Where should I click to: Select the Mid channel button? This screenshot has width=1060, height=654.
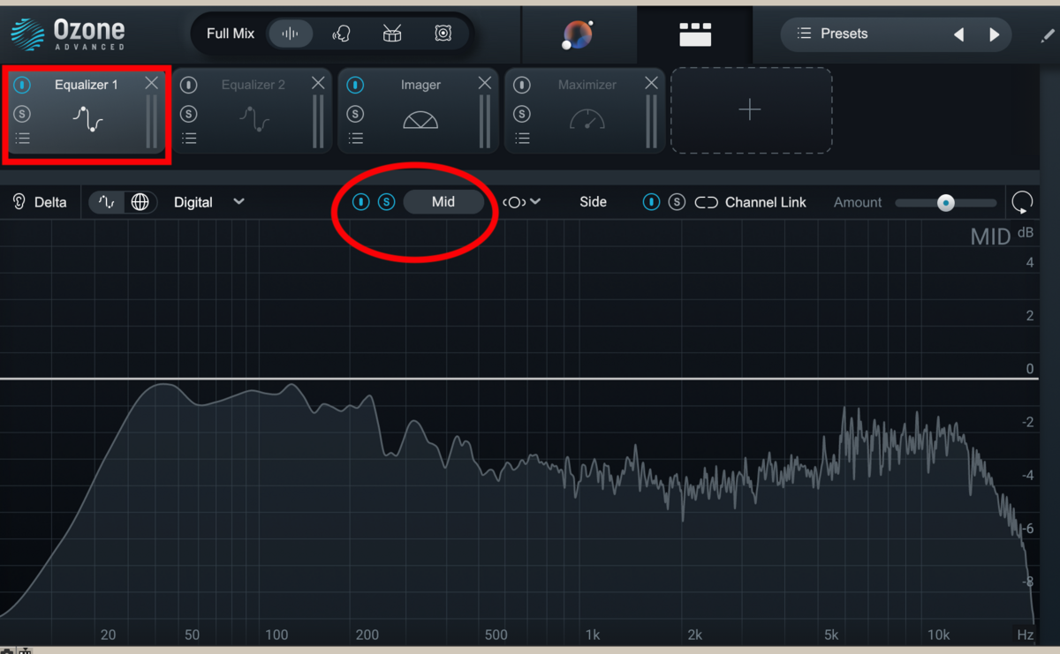pos(443,202)
